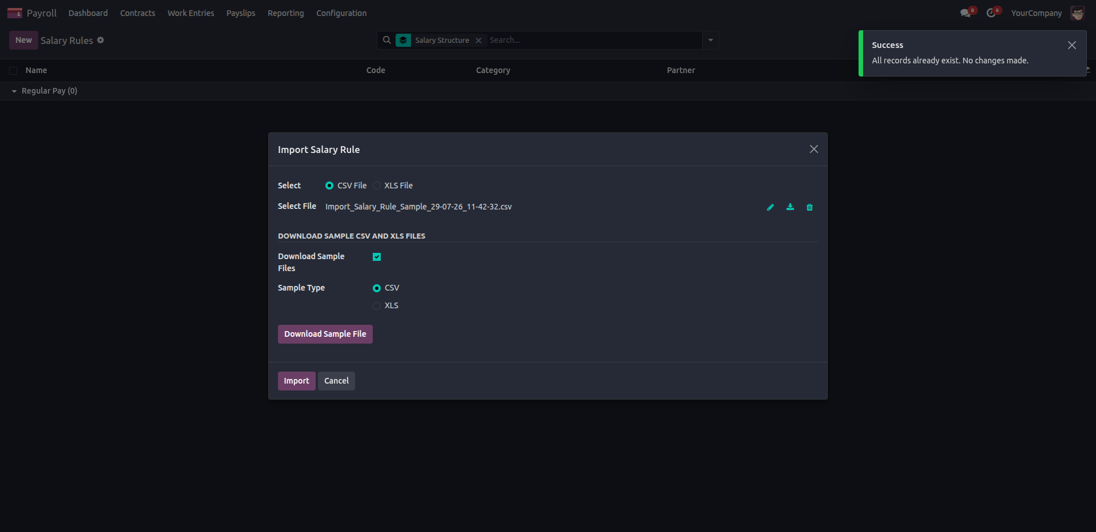This screenshot has width=1096, height=532.
Task: Open the search options dropdown arrow
Action: point(711,40)
